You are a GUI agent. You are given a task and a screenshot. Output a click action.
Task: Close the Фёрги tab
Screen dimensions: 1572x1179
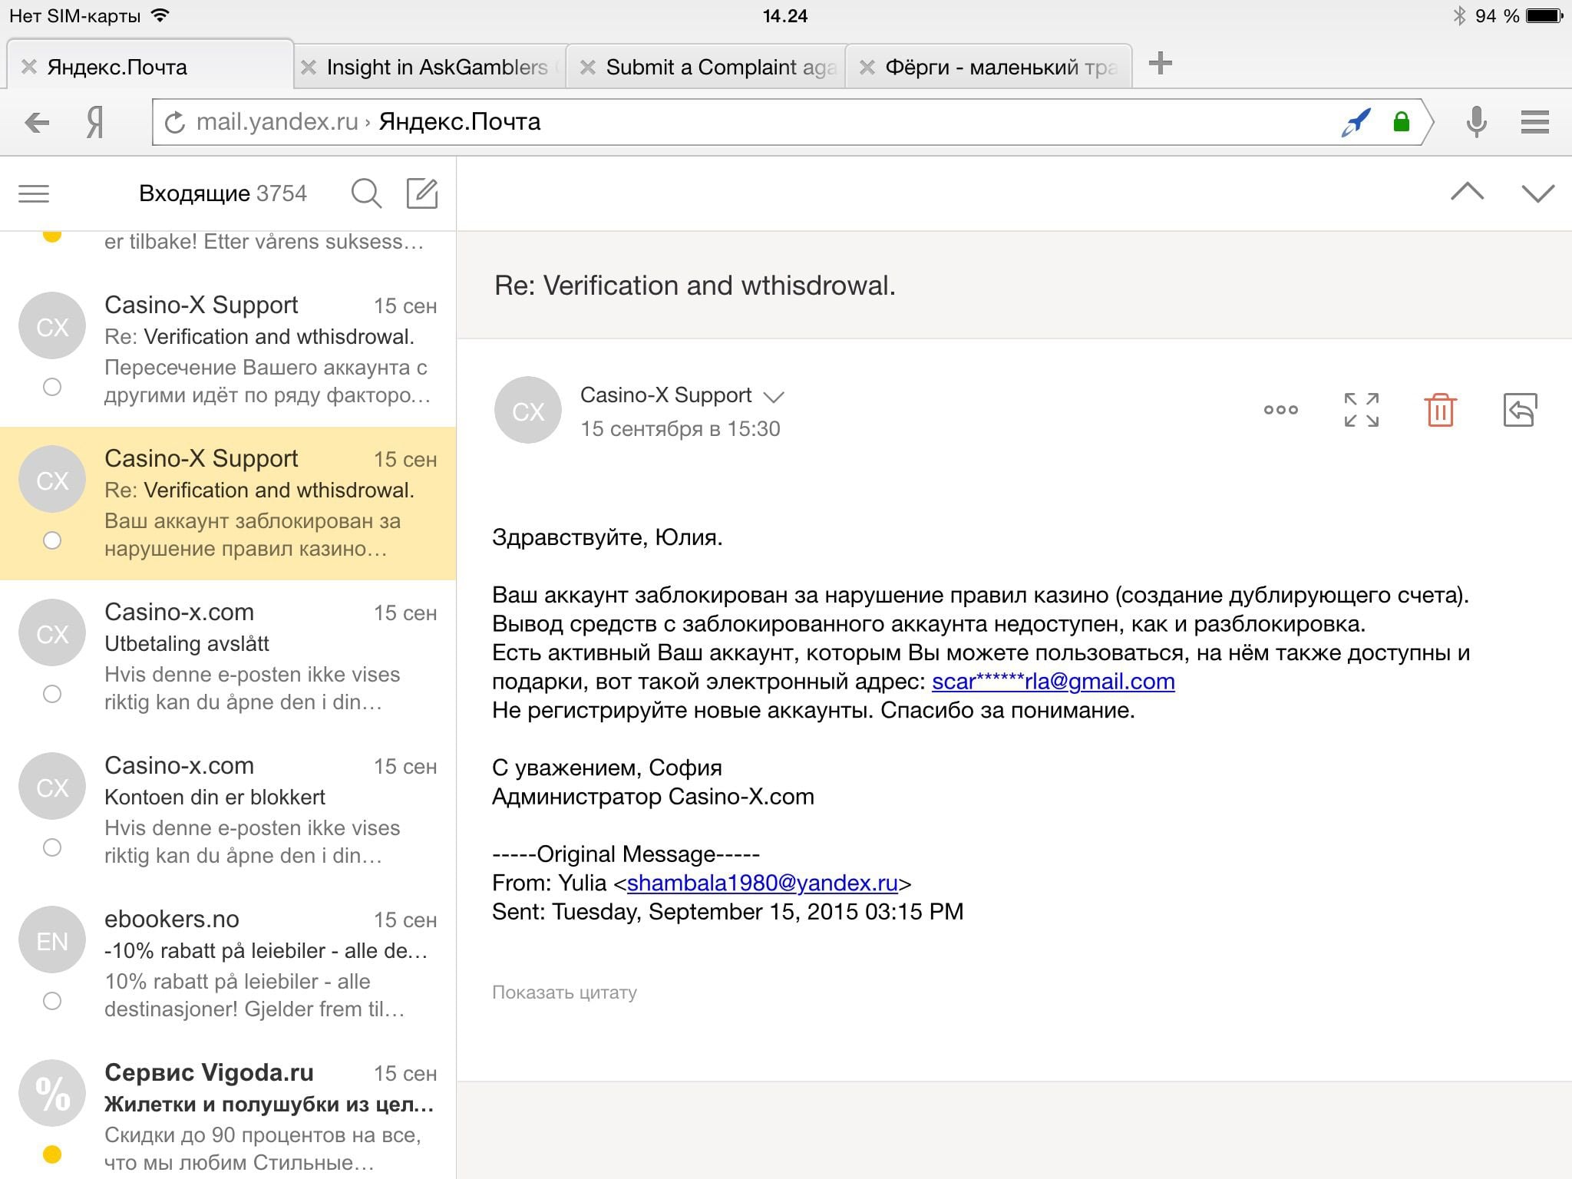click(867, 68)
